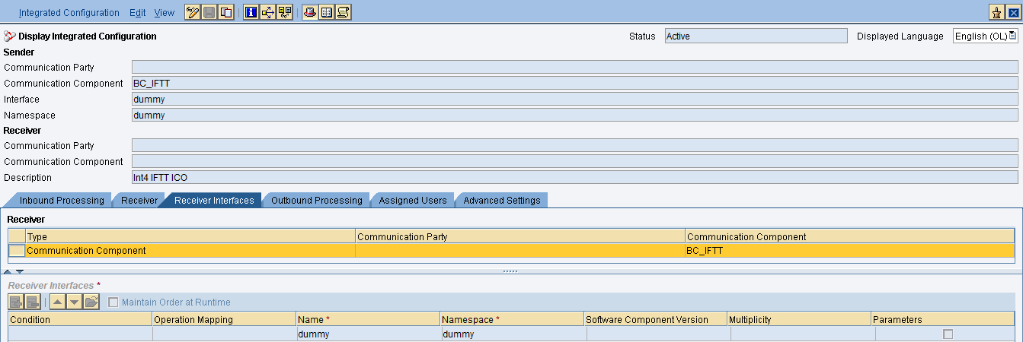The height and width of the screenshot is (342, 1023).
Task: Open the Integrated Configuration menu
Action: pos(69,13)
